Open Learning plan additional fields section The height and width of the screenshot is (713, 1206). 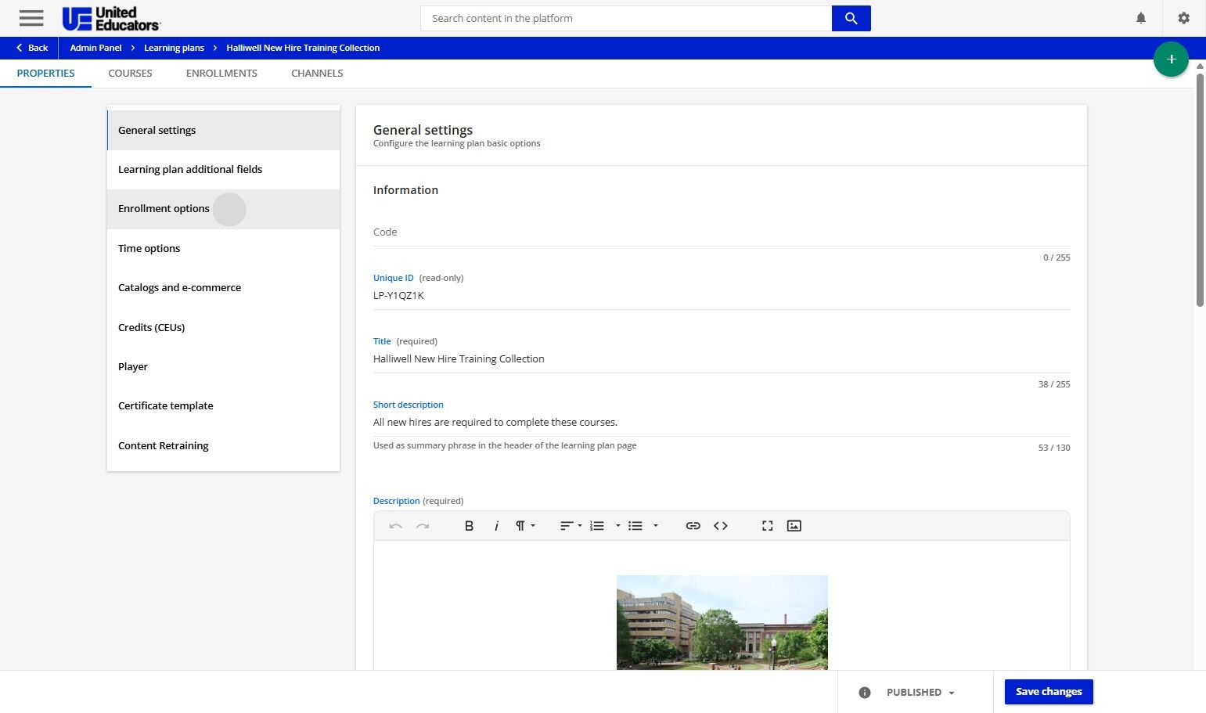(223, 169)
